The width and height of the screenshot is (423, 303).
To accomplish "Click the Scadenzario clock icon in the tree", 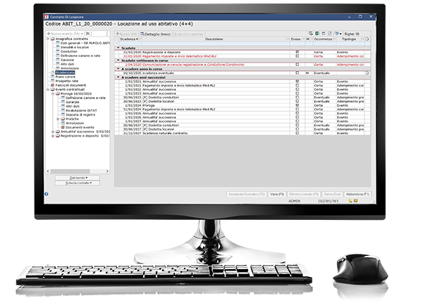I will tap(52, 71).
